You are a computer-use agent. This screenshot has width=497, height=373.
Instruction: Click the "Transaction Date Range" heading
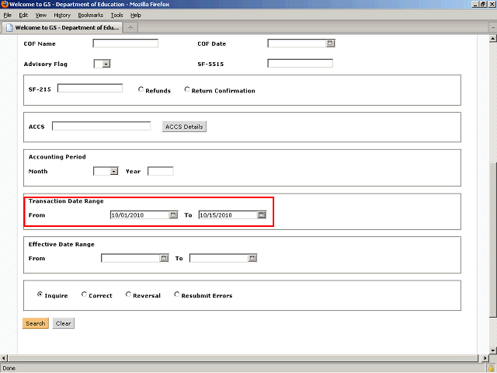pos(66,201)
